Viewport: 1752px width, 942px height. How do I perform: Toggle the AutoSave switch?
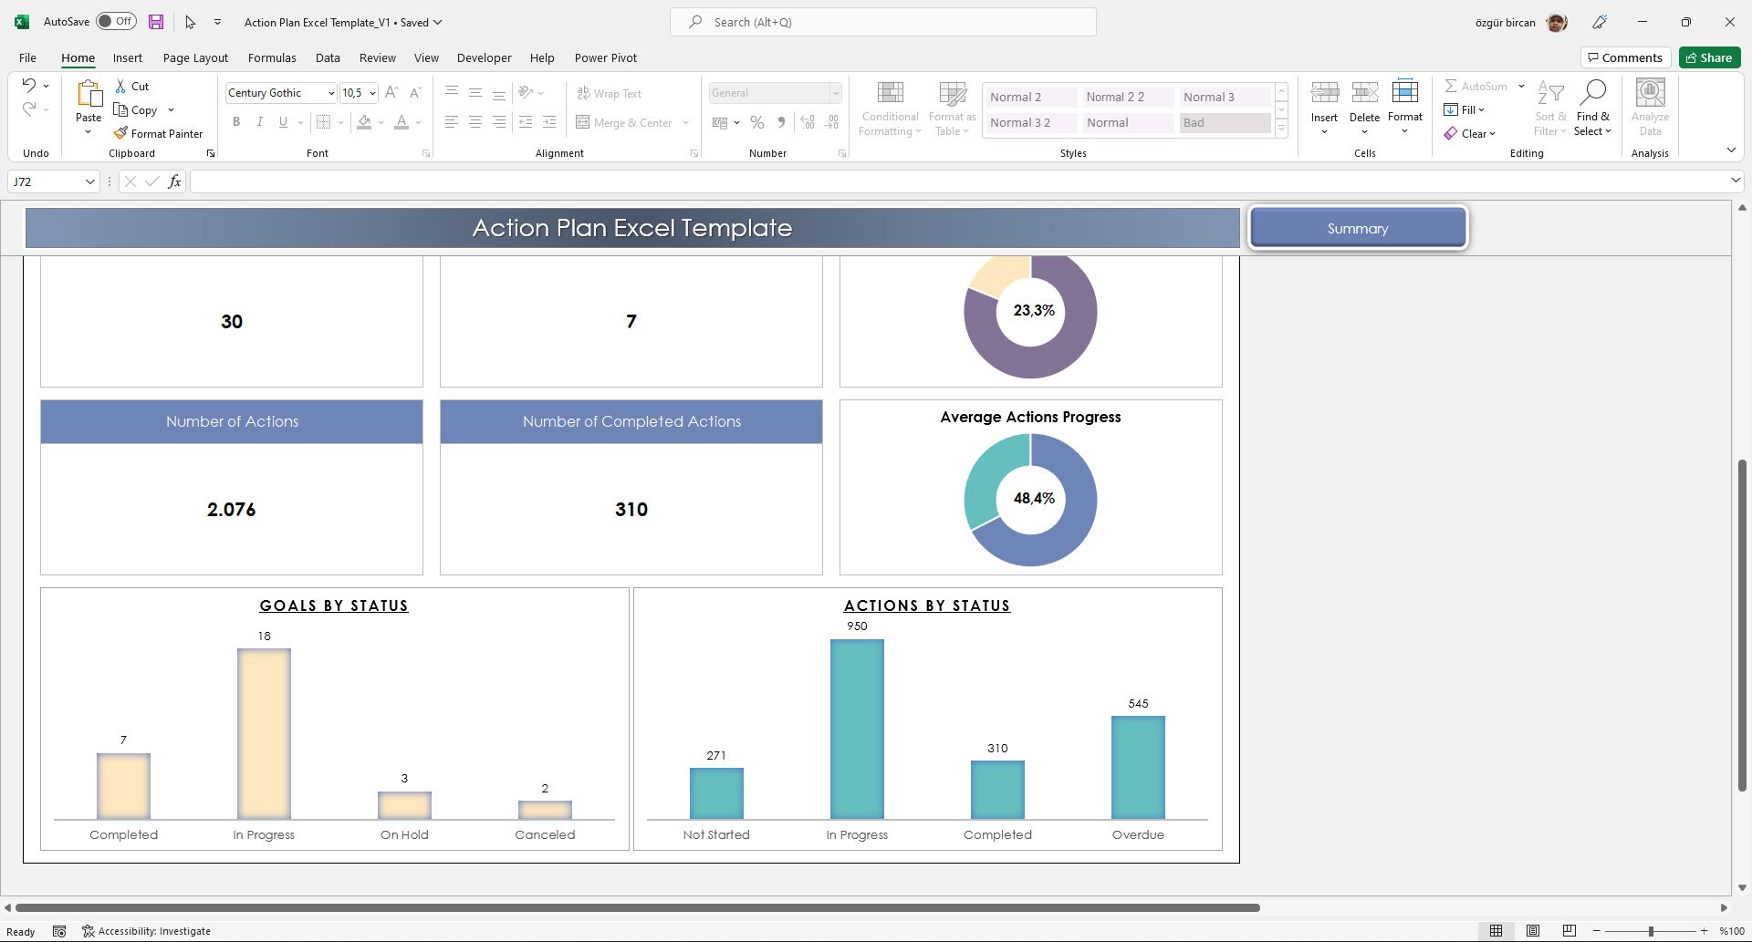click(x=116, y=22)
